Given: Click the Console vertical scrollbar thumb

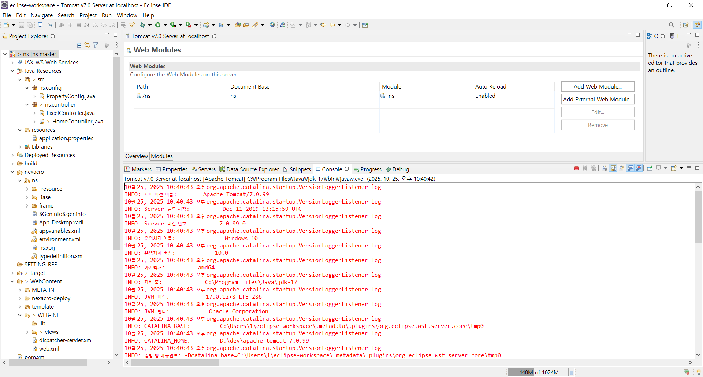Looking at the screenshot, I should (x=698, y=217).
